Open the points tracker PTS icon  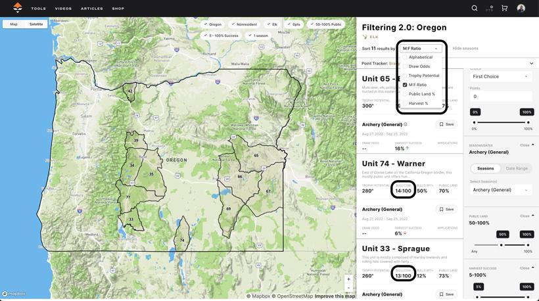pyautogui.click(x=490, y=9)
